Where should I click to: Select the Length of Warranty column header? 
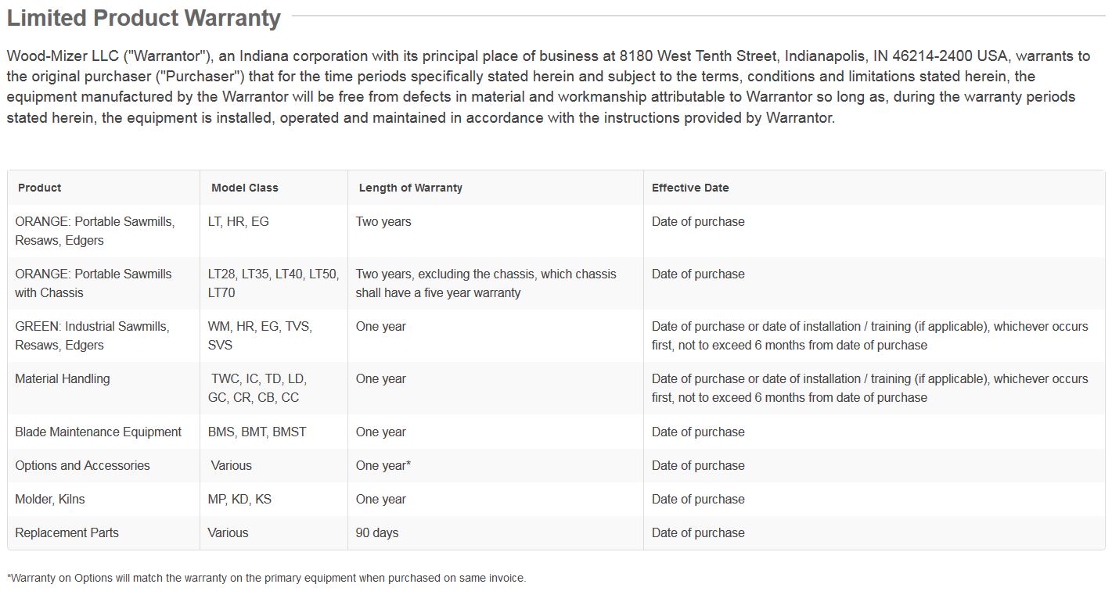[411, 188]
